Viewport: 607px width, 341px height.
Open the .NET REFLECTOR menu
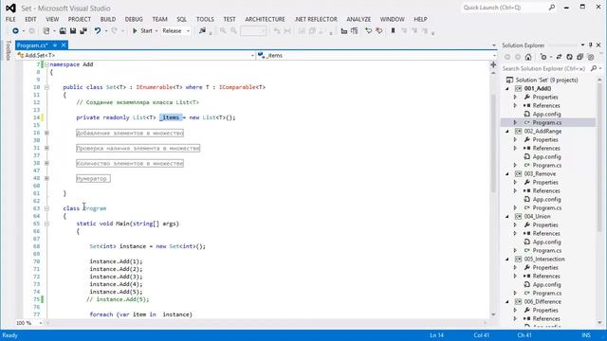point(316,19)
